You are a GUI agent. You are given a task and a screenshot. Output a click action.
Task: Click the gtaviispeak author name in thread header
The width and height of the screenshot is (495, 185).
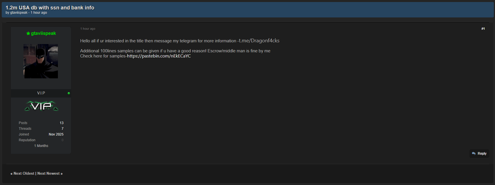[x=19, y=13]
